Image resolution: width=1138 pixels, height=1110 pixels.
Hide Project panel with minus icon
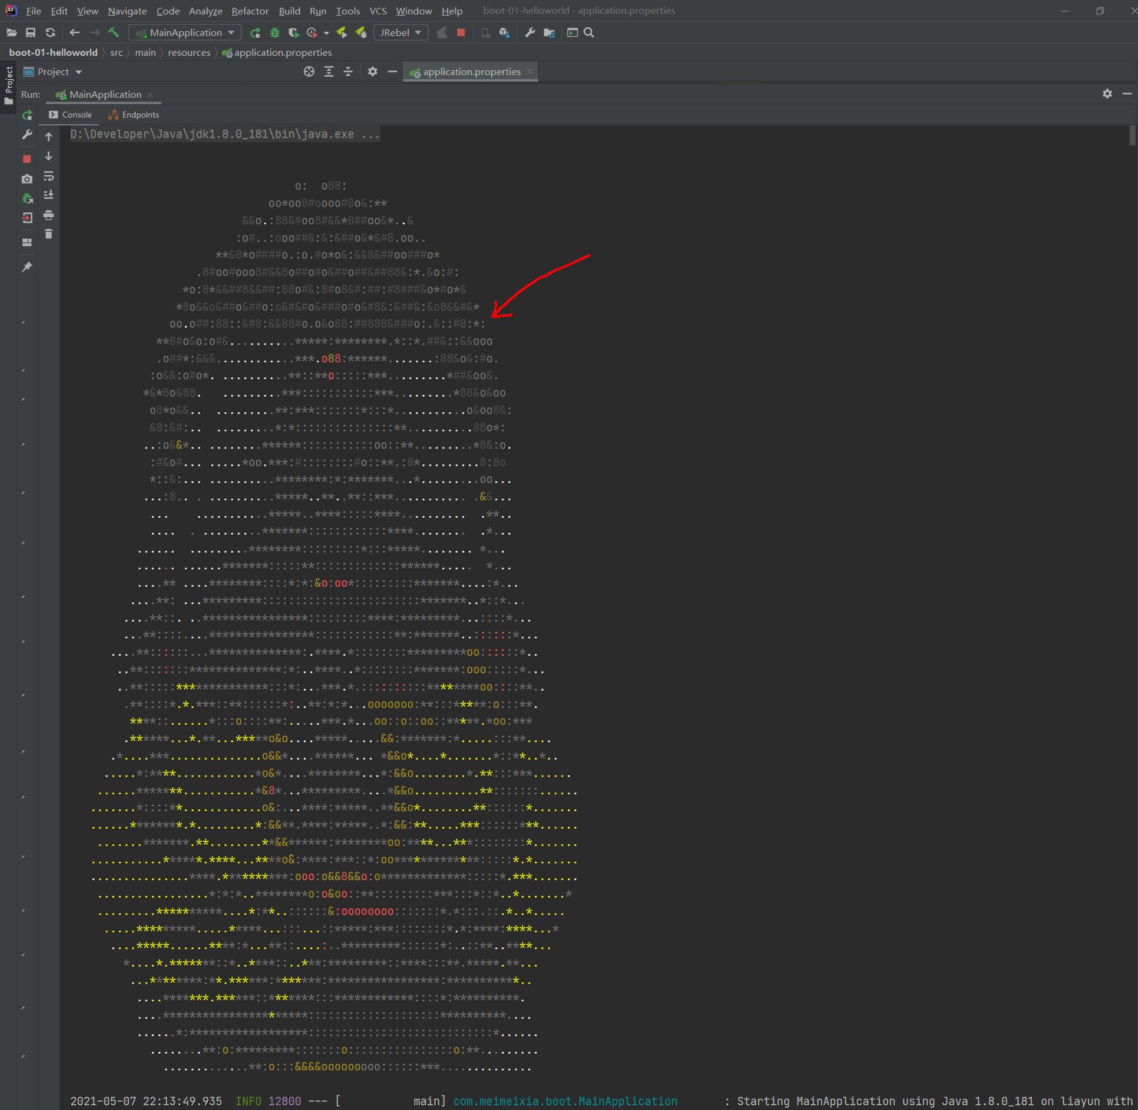393,71
